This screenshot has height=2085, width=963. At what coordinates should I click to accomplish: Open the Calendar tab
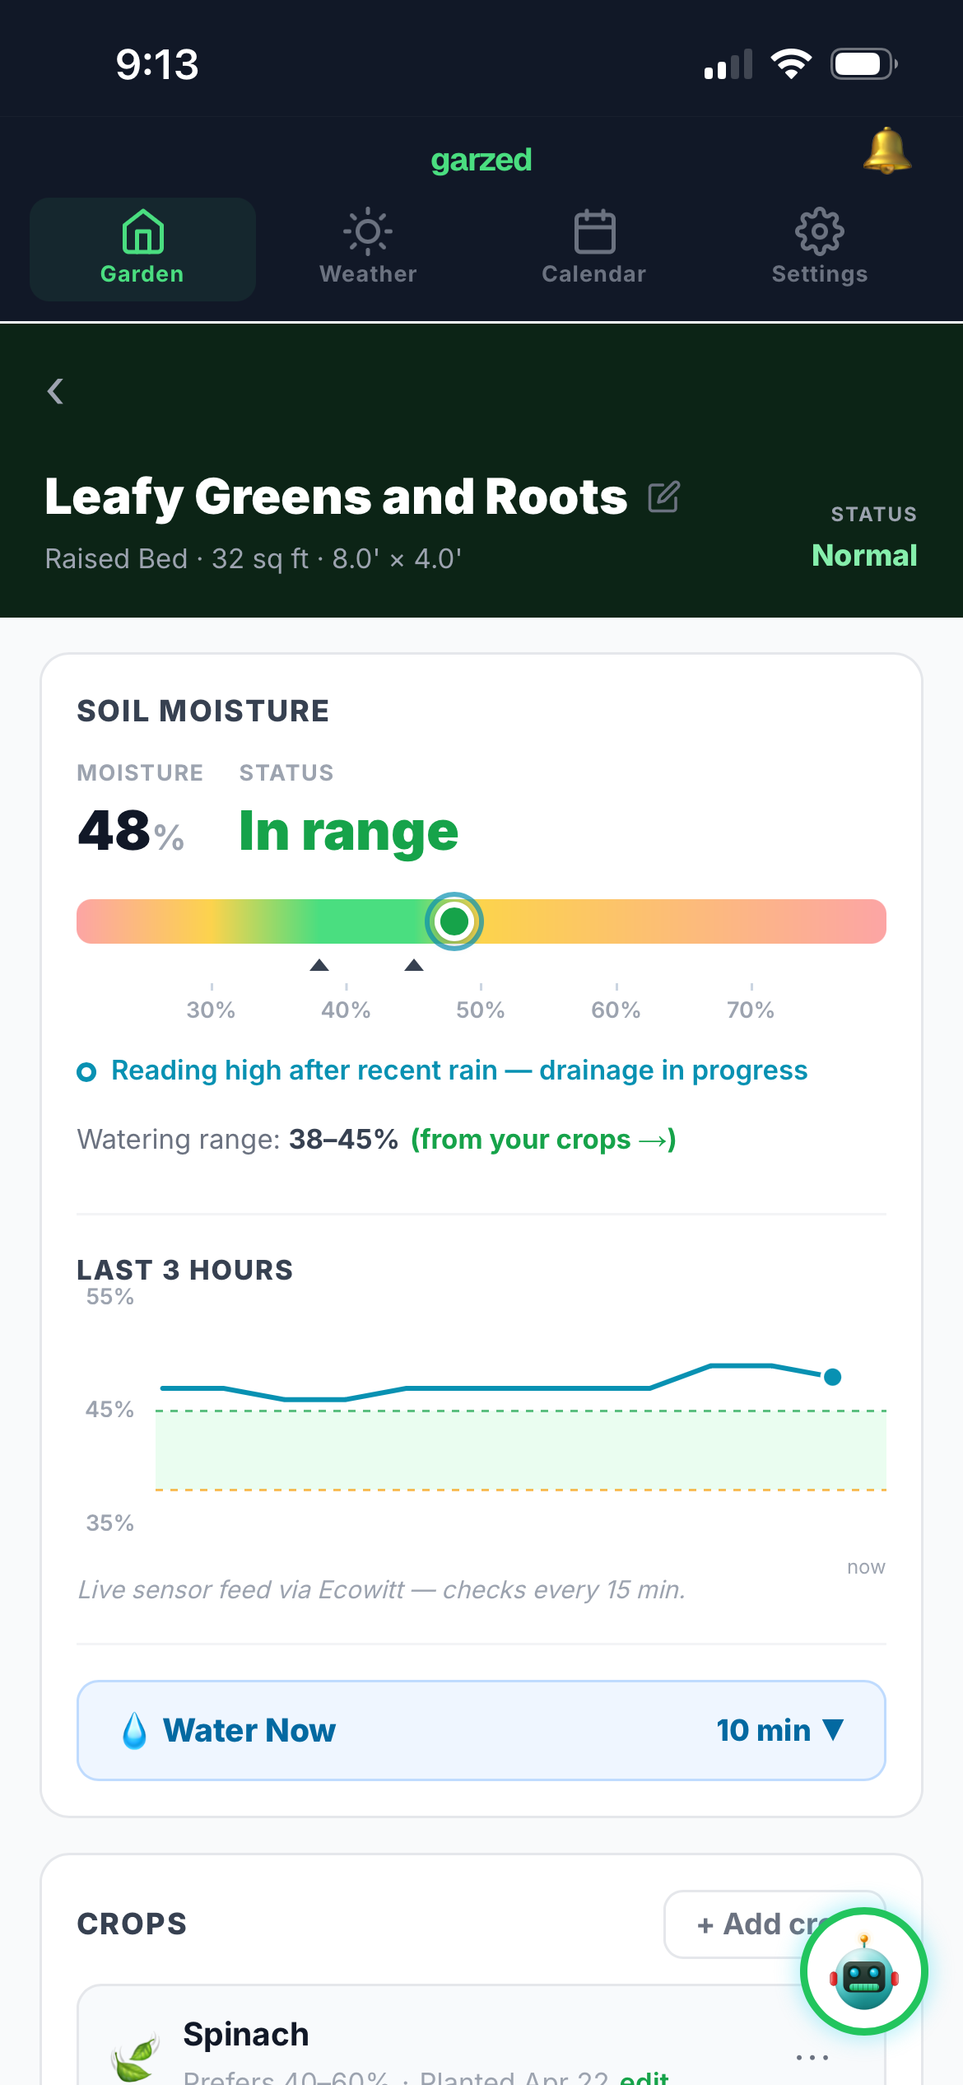[x=594, y=249]
